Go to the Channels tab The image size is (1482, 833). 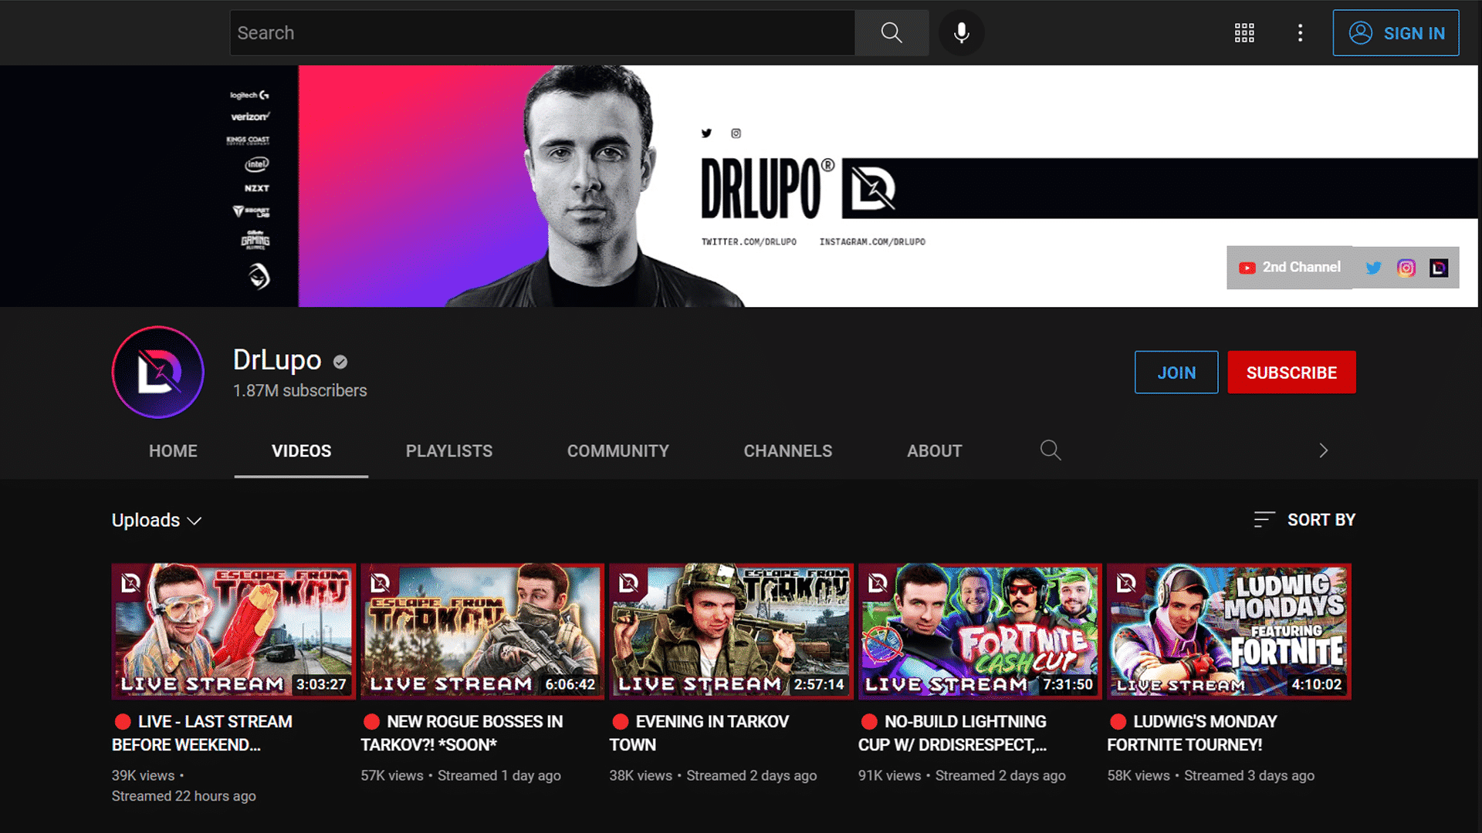(787, 450)
